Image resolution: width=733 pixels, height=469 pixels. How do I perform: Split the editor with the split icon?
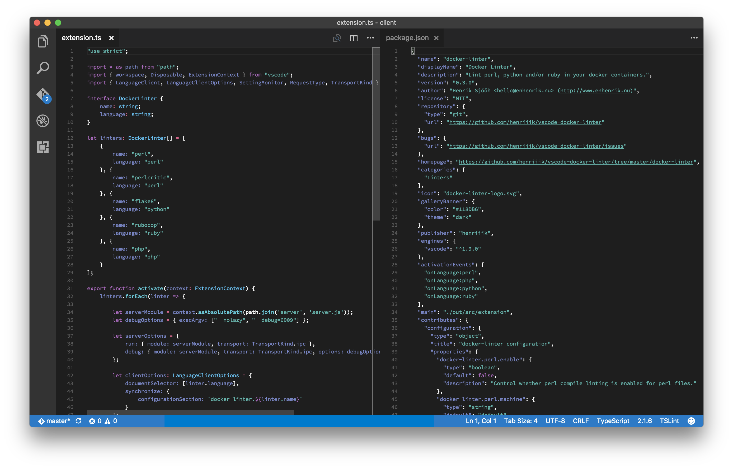(x=354, y=38)
